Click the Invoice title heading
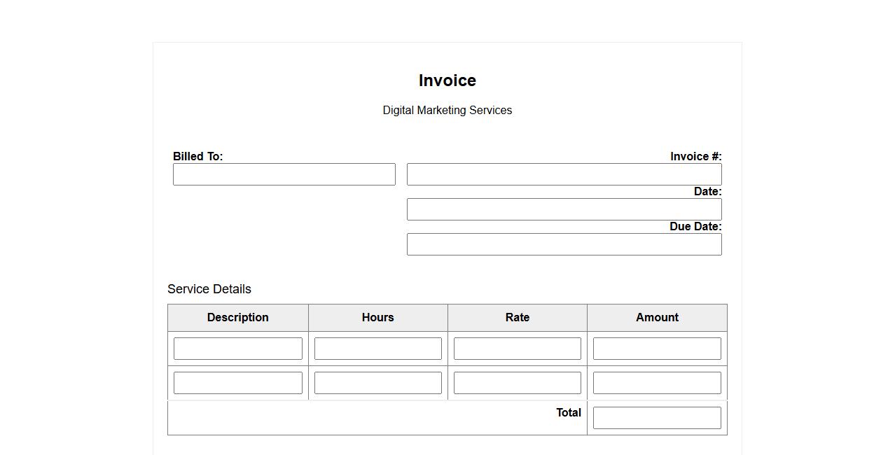Screen dimensions: 895x455 click(x=447, y=80)
